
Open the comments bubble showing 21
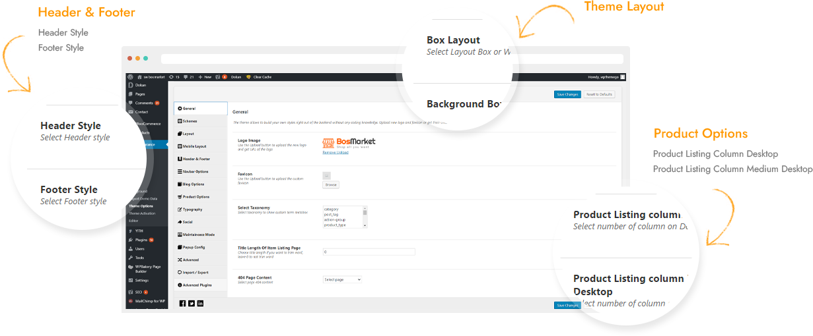(186, 77)
